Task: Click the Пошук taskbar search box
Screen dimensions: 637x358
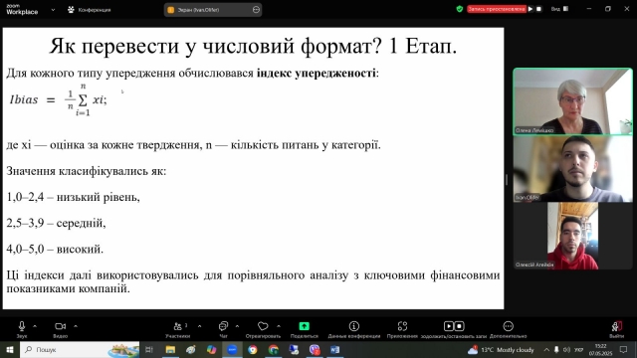Action: tap(80, 349)
